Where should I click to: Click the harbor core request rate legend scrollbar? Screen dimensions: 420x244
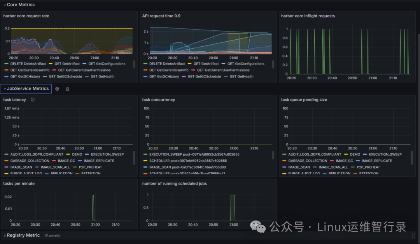pyautogui.click(x=134, y=64)
